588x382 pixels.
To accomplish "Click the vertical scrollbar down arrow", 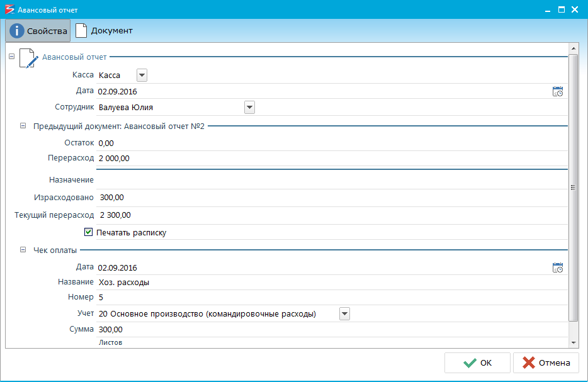I will coord(574,342).
